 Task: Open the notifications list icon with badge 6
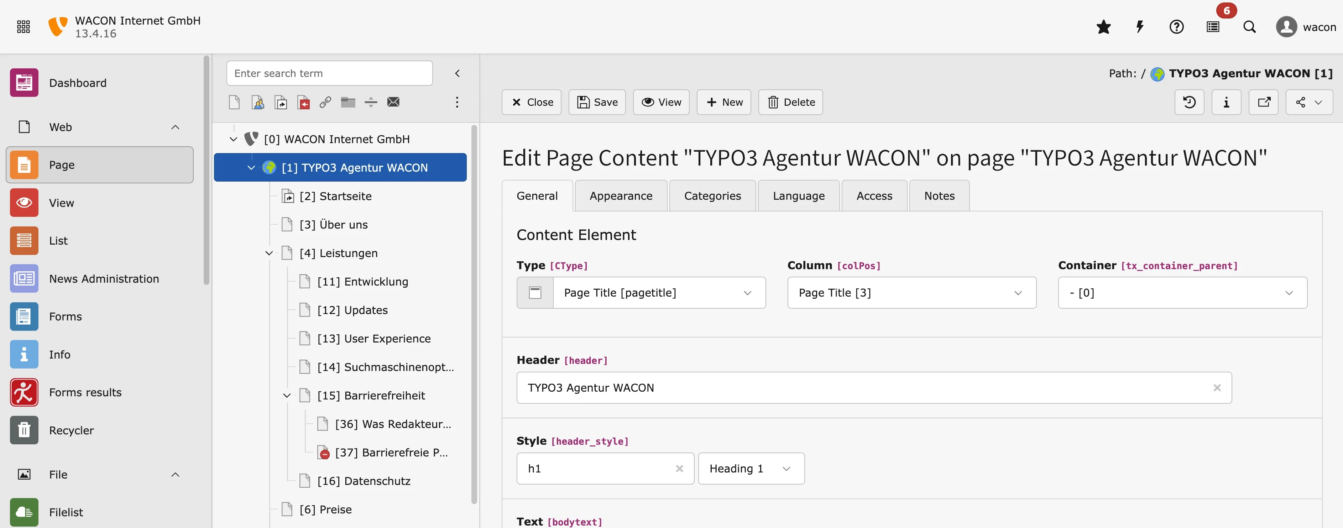click(x=1213, y=27)
